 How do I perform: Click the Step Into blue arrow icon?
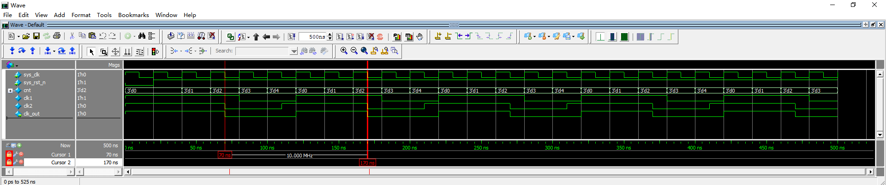pyautogui.click(x=12, y=51)
